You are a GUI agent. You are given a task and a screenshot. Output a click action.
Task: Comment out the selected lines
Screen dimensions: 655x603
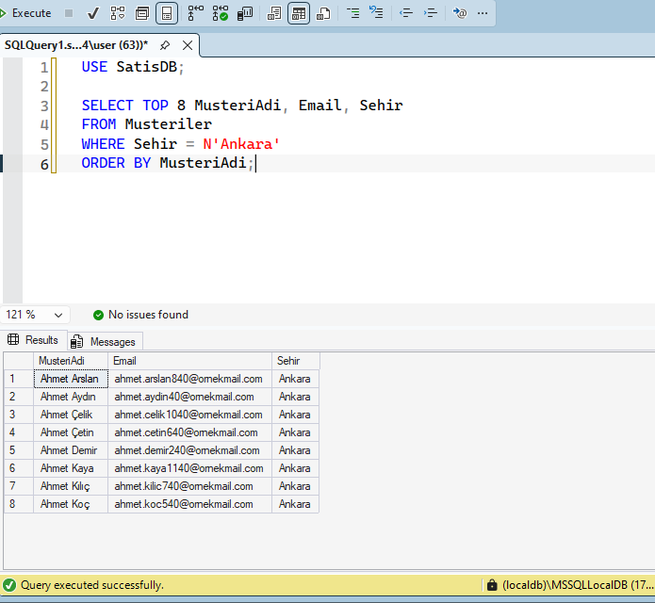(353, 13)
